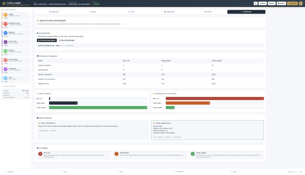
Task: Toggle dark mode with the moon icon
Action: [x=255, y=3]
